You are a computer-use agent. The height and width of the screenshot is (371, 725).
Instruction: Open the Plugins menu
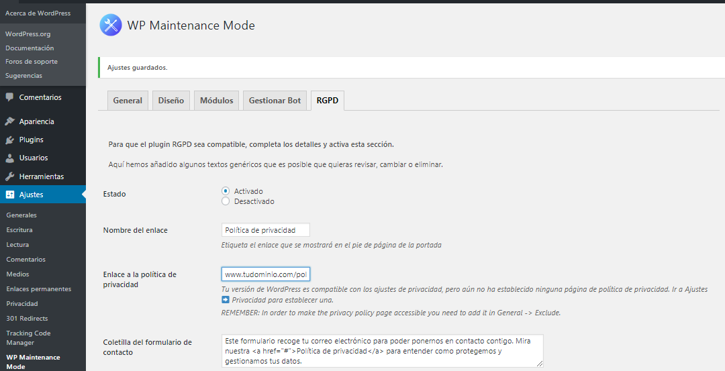(31, 140)
